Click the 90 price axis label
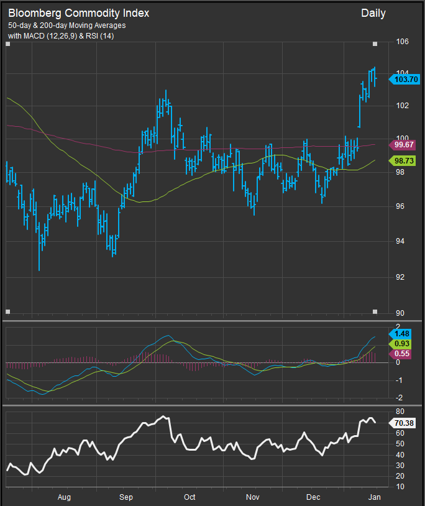Viewport: 425px width, 506px height. click(400, 313)
